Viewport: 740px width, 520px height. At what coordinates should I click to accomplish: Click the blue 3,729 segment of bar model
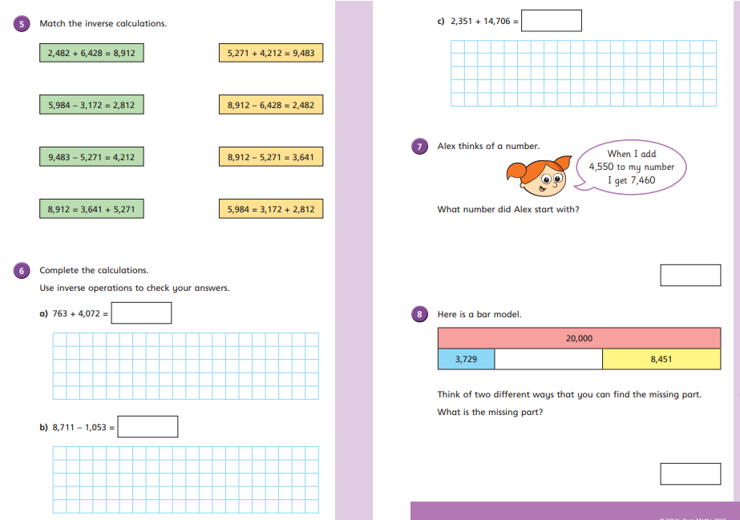(x=466, y=360)
